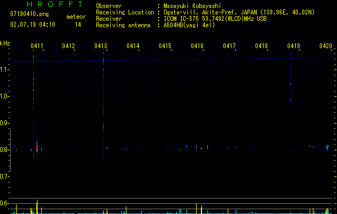337x214 pixels.
Task: Click the Receiver field label
Action: (109, 19)
